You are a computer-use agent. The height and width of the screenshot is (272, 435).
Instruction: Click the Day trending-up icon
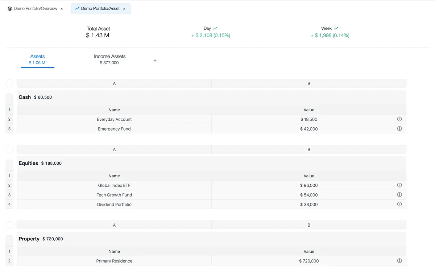pos(215,28)
